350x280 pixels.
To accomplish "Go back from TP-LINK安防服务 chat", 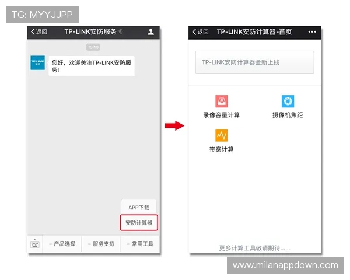I will point(39,32).
